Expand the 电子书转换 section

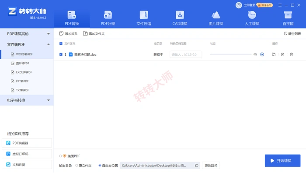pyautogui.click(x=27, y=100)
